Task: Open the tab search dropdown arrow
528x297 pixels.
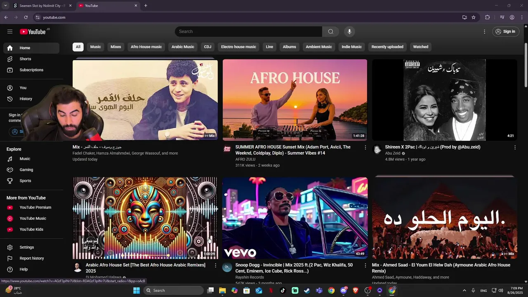Action: pyautogui.click(x=5, y=6)
